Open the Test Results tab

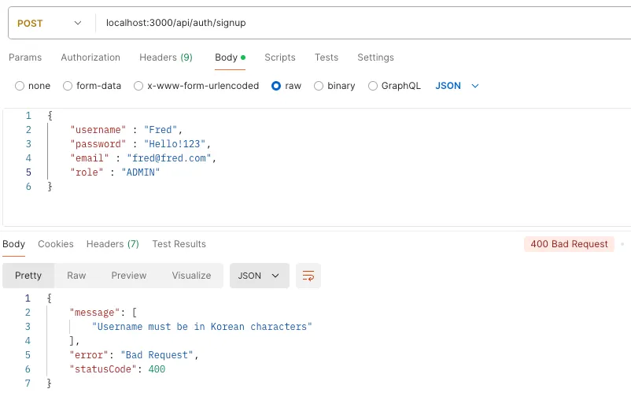[179, 244]
